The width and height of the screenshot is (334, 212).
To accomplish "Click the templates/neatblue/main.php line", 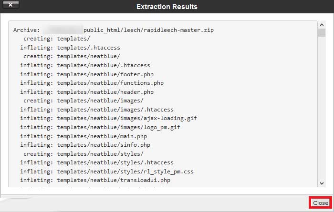I will 83,136.
